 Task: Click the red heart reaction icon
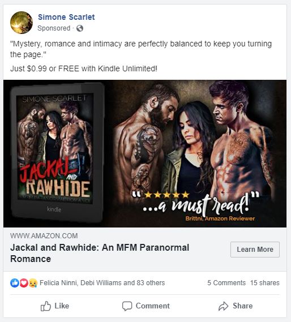click(24, 283)
